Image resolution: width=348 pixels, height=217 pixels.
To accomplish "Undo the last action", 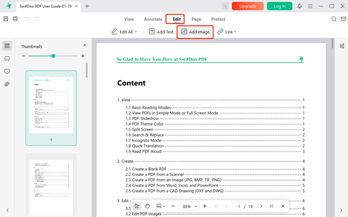I will (27, 19).
